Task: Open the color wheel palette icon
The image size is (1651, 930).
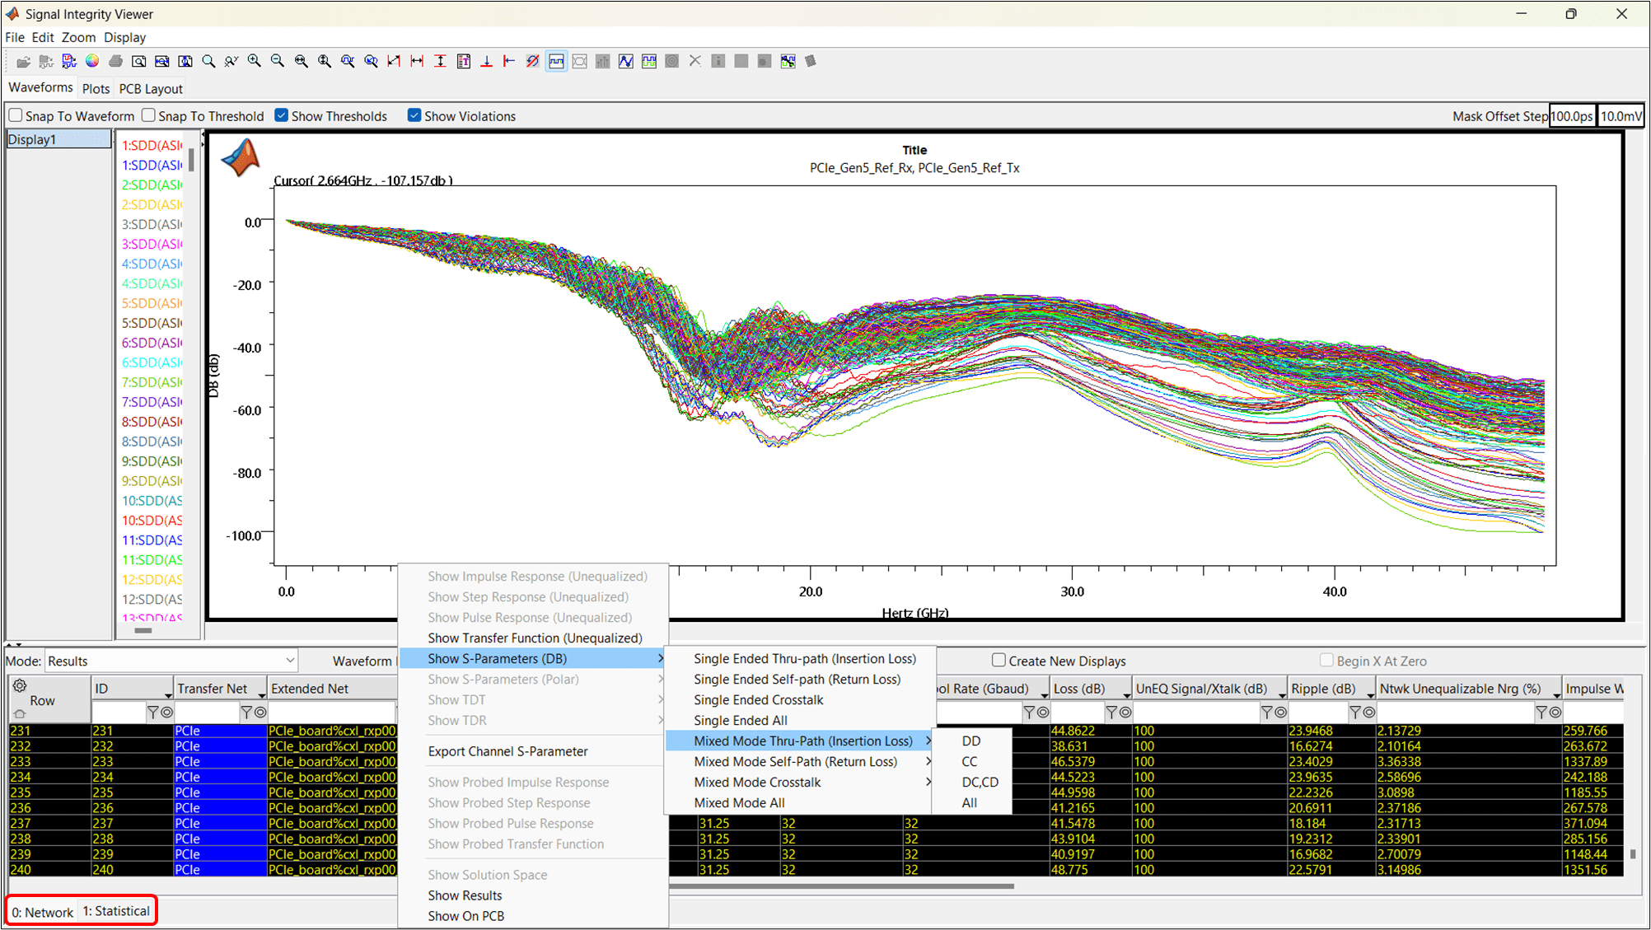Action: [92, 61]
